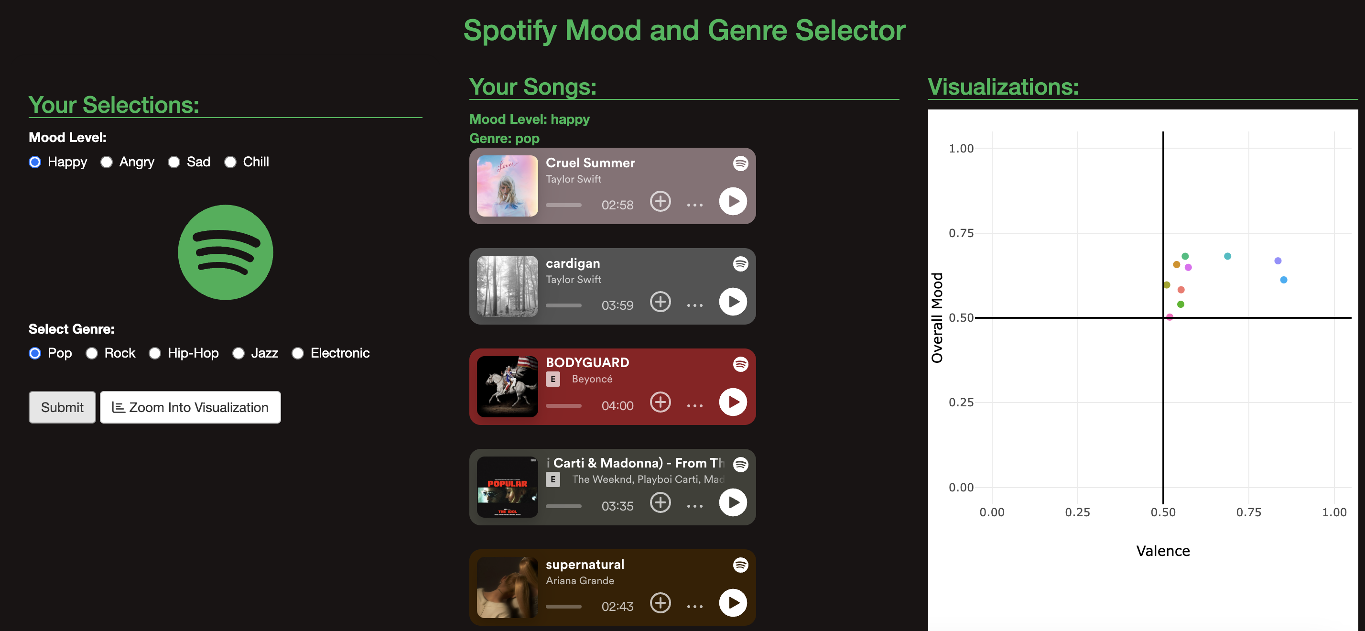Open the Spotify icon on the cardigan card
The image size is (1365, 631).
[740, 263]
